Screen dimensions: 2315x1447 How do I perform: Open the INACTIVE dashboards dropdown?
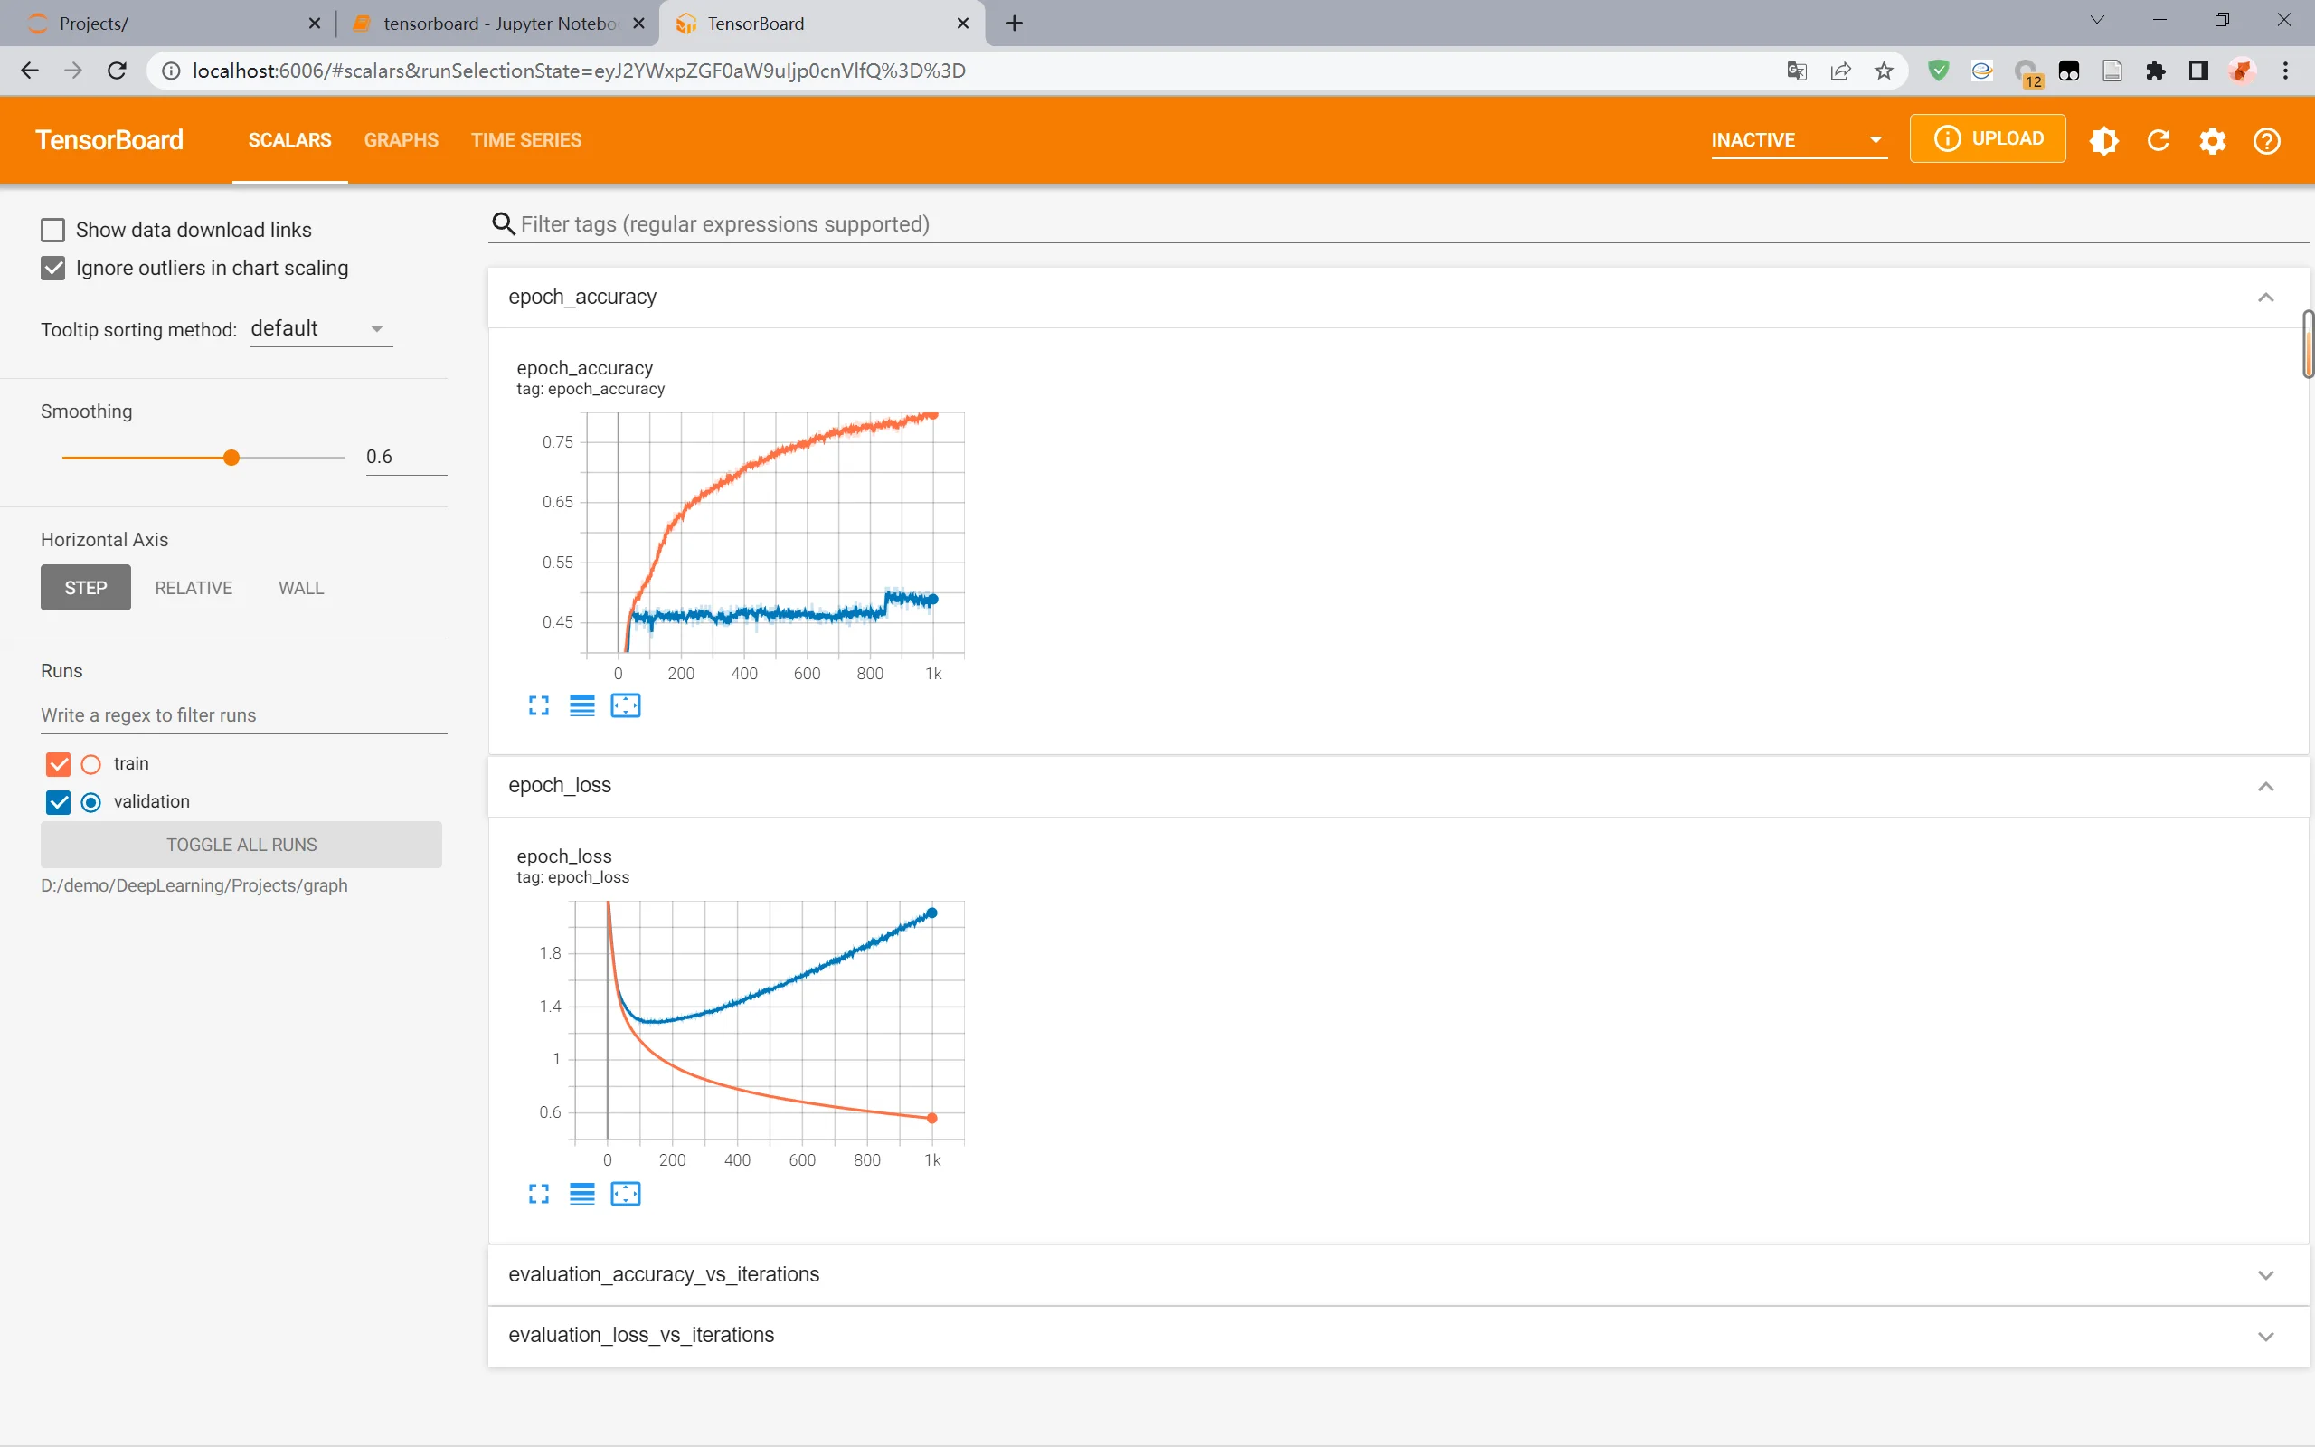coord(1797,141)
